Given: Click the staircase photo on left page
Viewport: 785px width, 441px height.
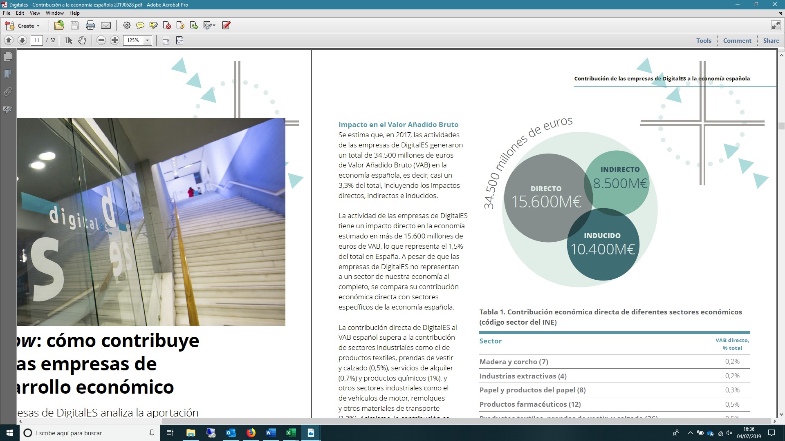Looking at the screenshot, I should (151, 222).
